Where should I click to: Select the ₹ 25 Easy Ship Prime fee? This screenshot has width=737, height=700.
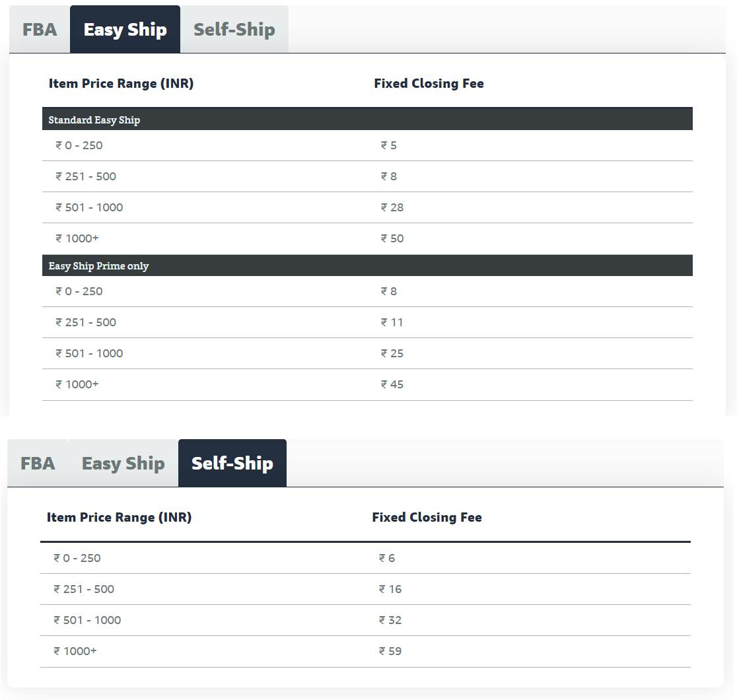pyautogui.click(x=392, y=353)
